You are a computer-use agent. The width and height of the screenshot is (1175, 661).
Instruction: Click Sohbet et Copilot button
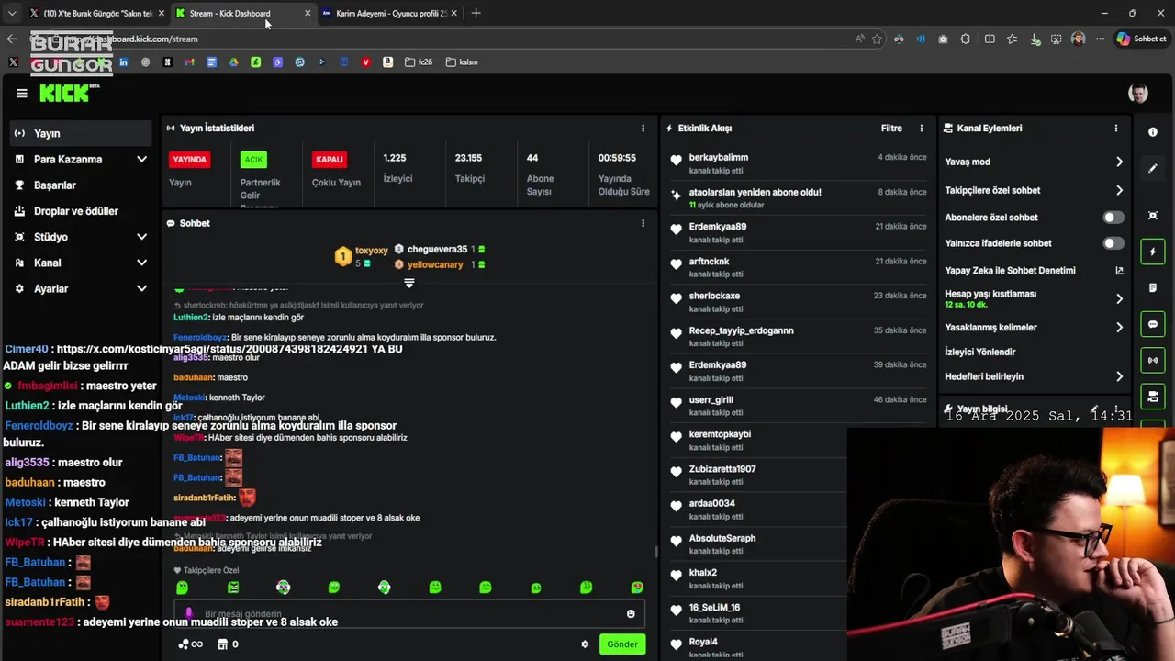click(1141, 39)
